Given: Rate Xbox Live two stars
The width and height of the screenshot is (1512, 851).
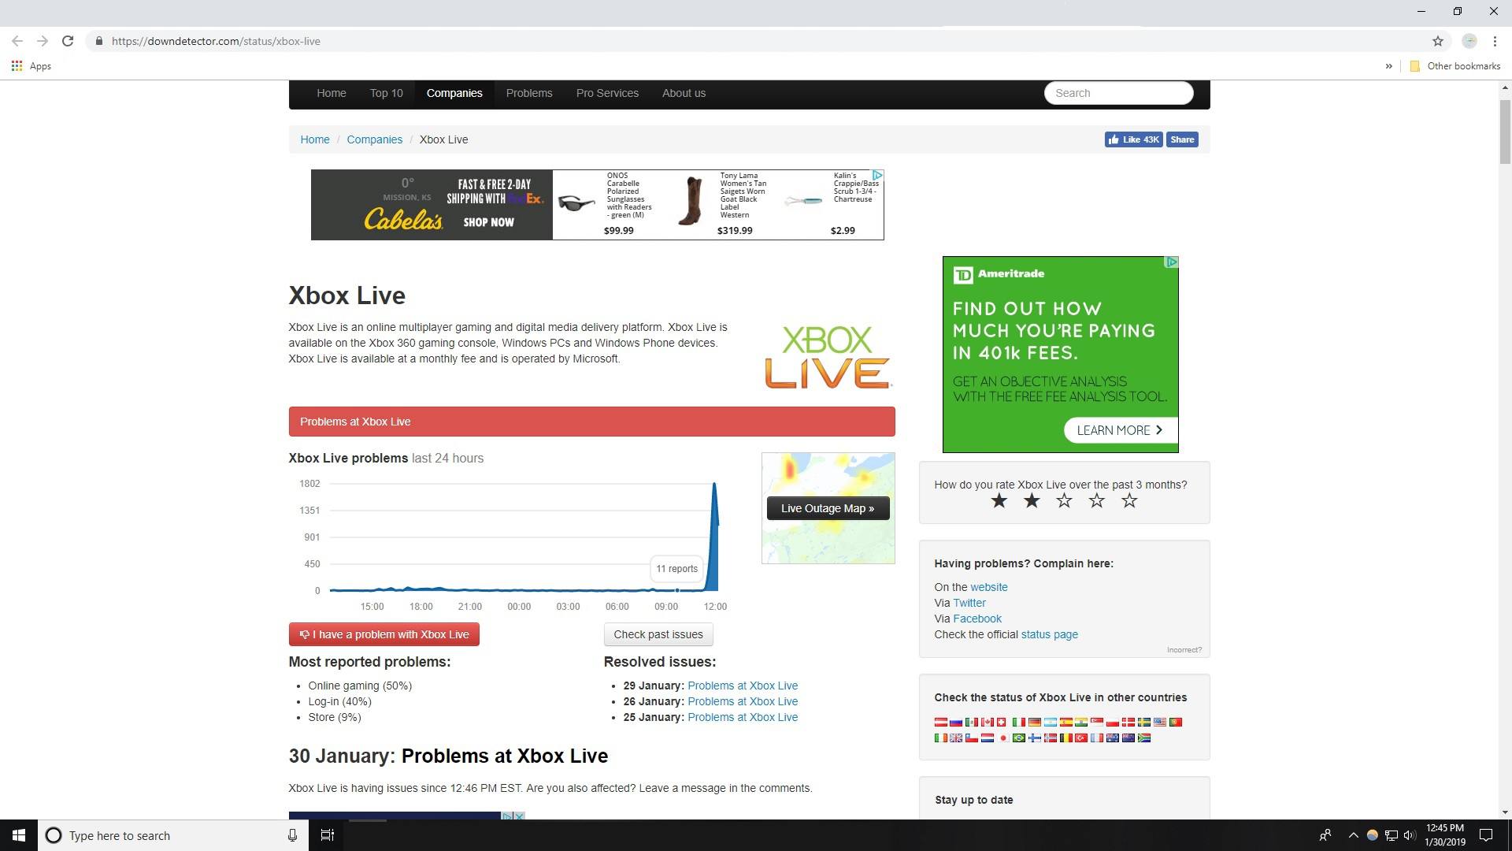Looking at the screenshot, I should pyautogui.click(x=1032, y=501).
